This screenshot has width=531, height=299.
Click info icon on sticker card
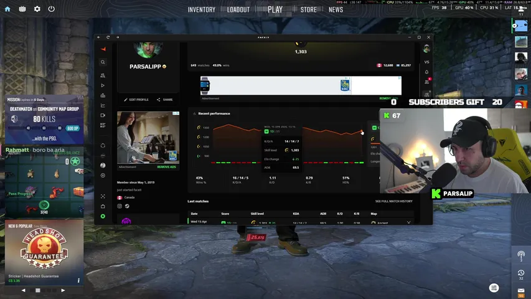pyautogui.click(x=78, y=280)
